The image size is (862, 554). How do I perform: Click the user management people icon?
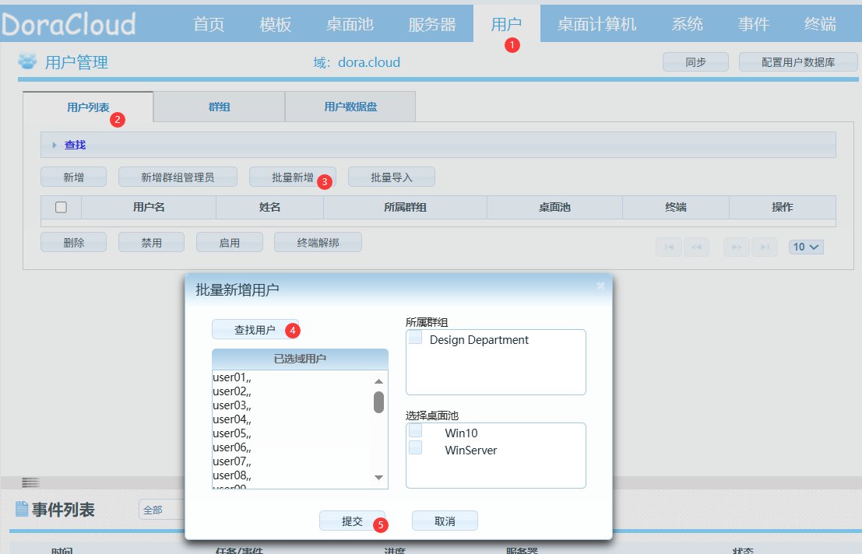point(28,61)
